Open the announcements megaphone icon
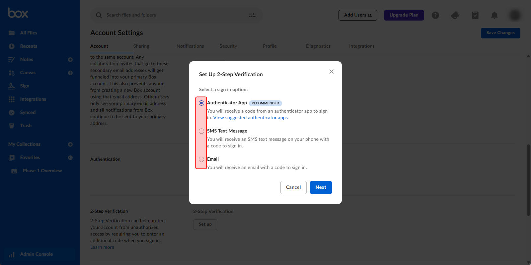This screenshot has width=531, height=265. coord(455,15)
